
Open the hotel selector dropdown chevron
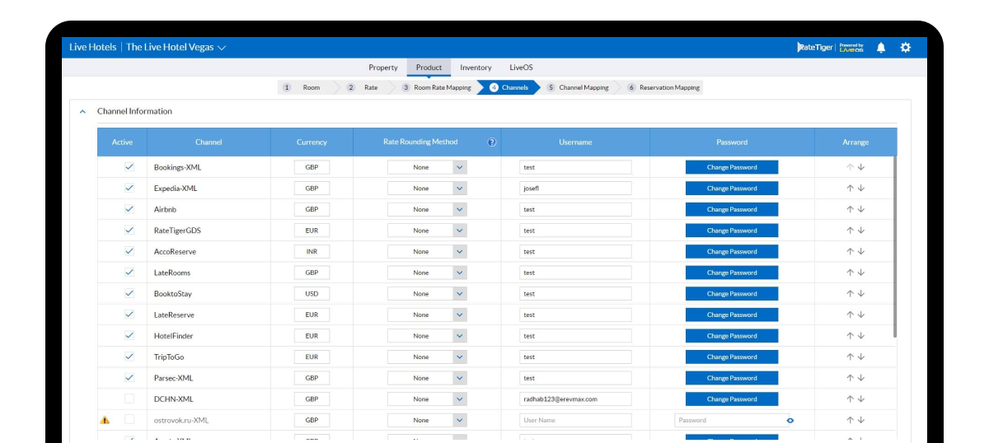[x=222, y=48]
